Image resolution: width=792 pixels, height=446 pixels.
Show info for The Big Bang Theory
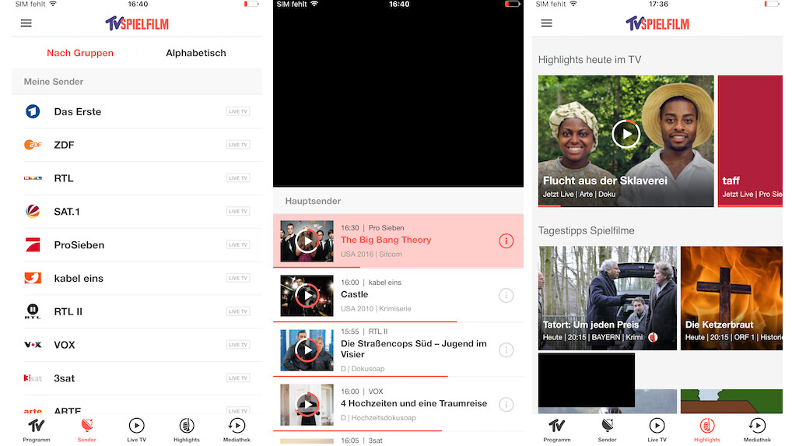506,241
